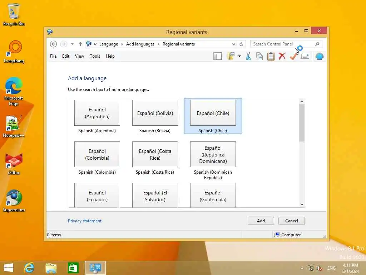366x275 pixels.
Task: Click the Add button
Action: 261,221
